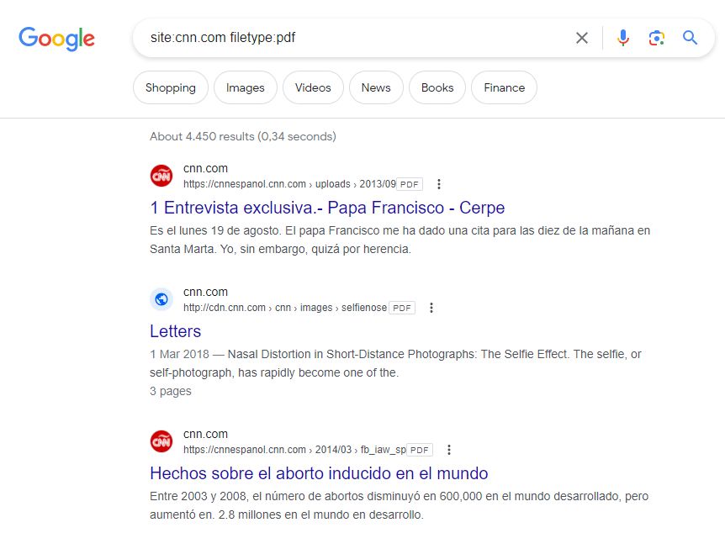725x533 pixels.
Task: Open the 'Letters' result link
Action: click(175, 331)
